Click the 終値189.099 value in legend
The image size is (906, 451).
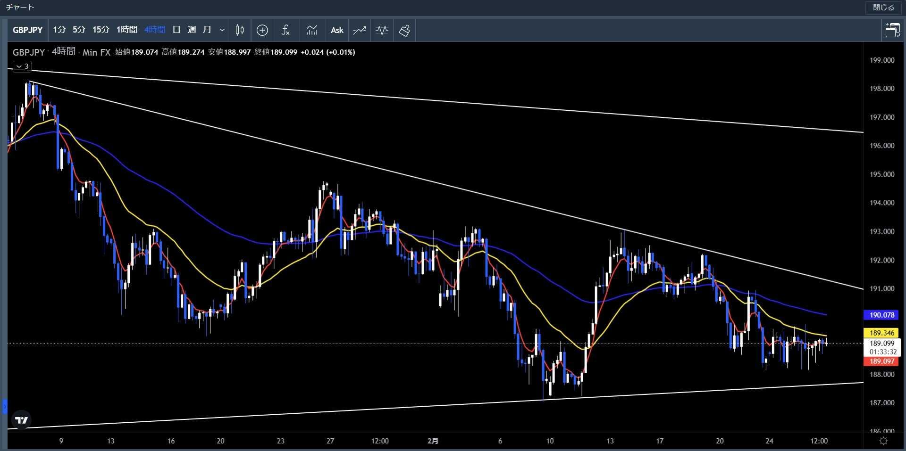click(276, 52)
